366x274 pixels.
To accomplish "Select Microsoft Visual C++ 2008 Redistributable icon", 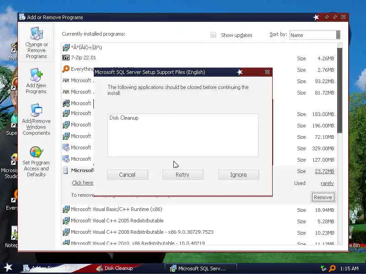I will 66,232.
